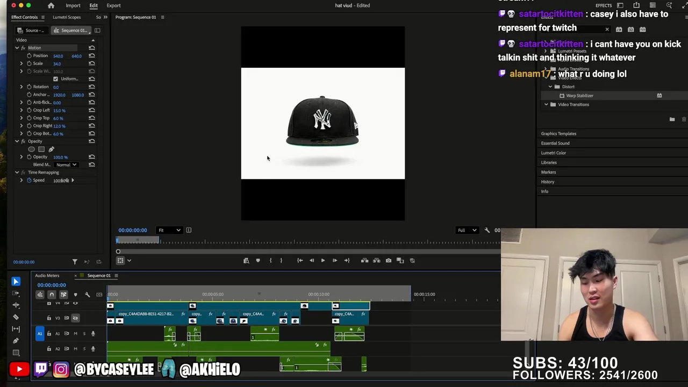Step forward one frame
This screenshot has height=387, width=688.
tap(334, 261)
